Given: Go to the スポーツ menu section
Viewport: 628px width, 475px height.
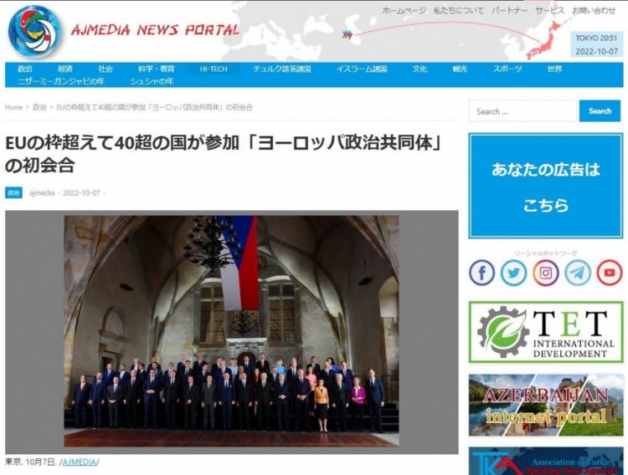Looking at the screenshot, I should [507, 69].
